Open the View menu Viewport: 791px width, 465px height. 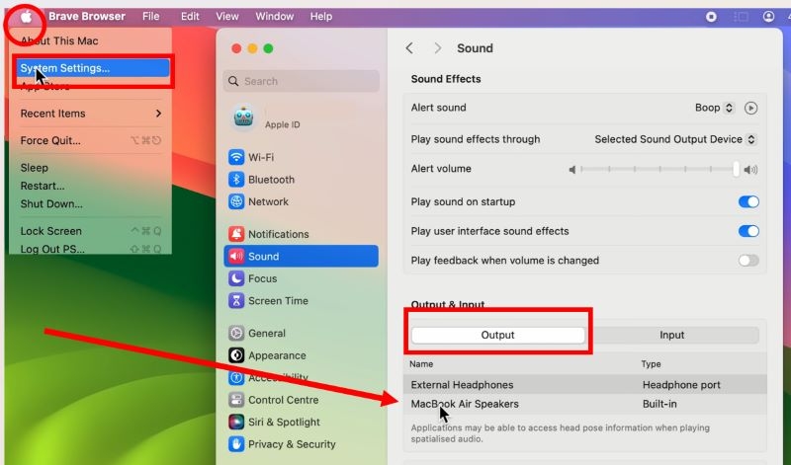pyautogui.click(x=227, y=17)
